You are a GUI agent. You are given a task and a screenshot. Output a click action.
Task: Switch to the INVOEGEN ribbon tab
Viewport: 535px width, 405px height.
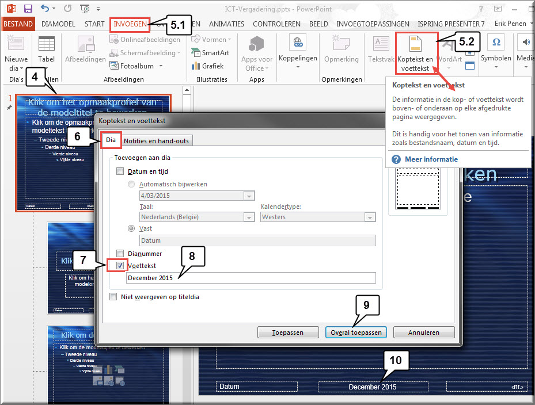click(x=130, y=24)
